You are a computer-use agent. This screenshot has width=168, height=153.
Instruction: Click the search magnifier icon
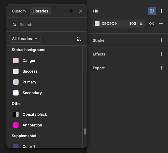15,25
